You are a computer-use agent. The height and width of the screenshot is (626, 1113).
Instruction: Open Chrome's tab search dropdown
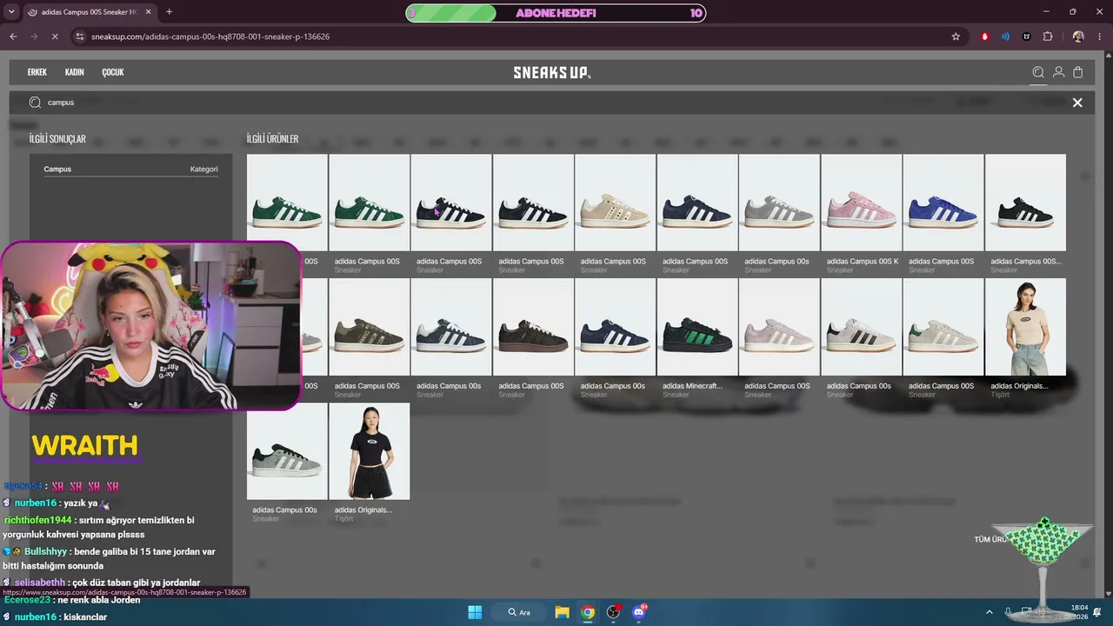tap(11, 12)
